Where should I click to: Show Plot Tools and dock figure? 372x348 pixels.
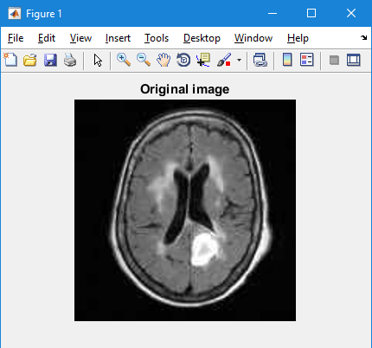pos(354,60)
